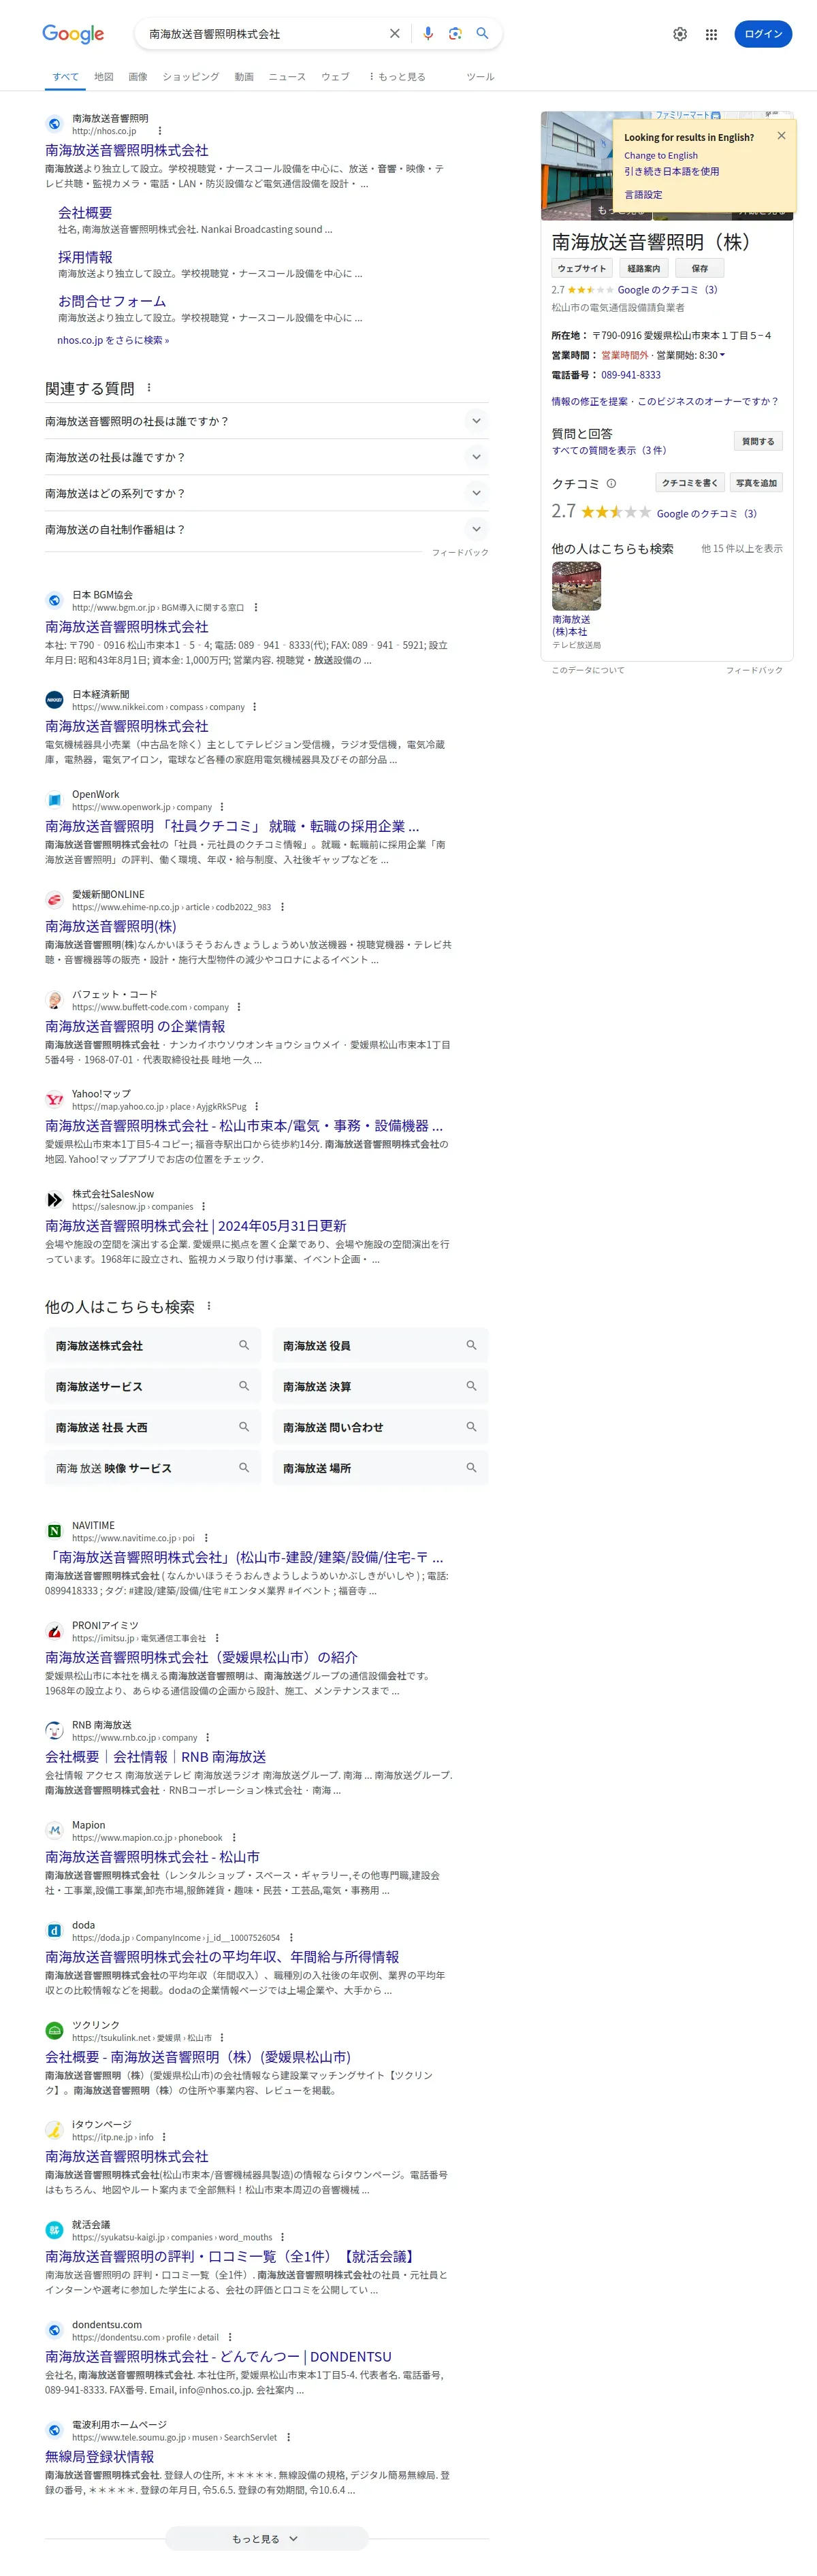Open options menu beside itp.ne.jp result
This screenshot has width=817, height=2576.
click(x=164, y=2137)
